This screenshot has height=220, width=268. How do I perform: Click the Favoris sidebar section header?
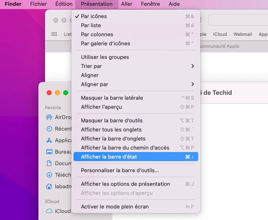(53, 108)
